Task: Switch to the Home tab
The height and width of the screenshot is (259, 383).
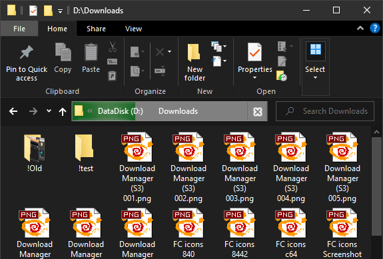Action: coord(57,29)
